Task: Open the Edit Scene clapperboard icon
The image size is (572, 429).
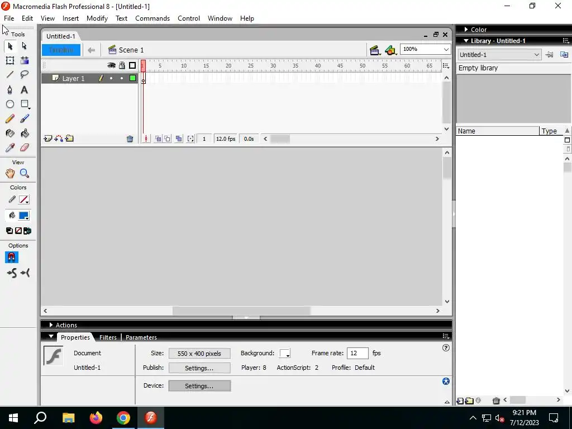Action: tap(374, 50)
